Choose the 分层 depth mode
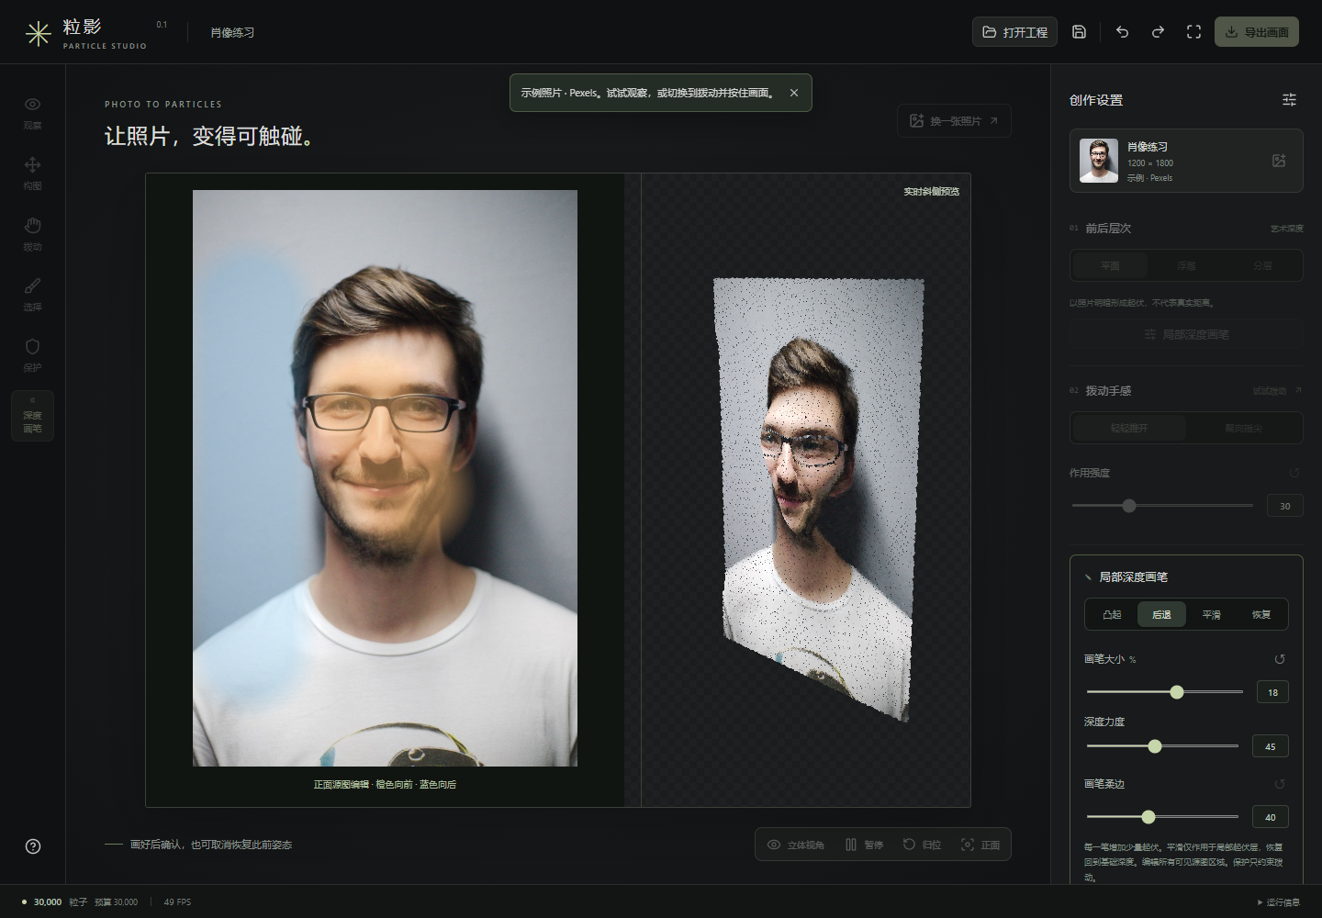Image resolution: width=1322 pixels, height=918 pixels. (1262, 266)
